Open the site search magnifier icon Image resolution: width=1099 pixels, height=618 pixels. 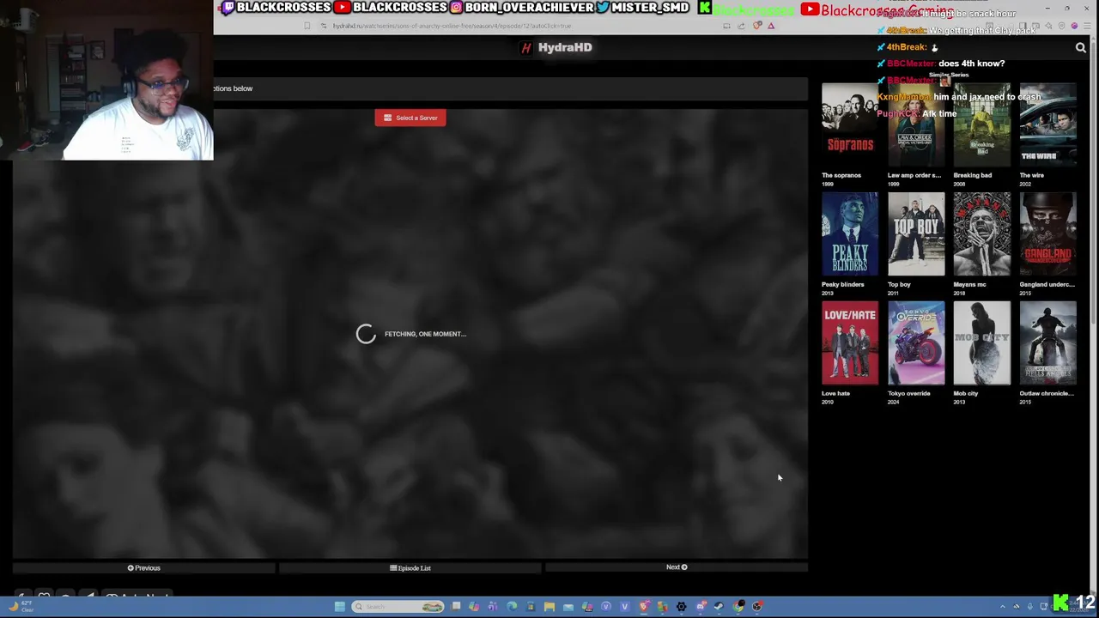pos(1081,48)
